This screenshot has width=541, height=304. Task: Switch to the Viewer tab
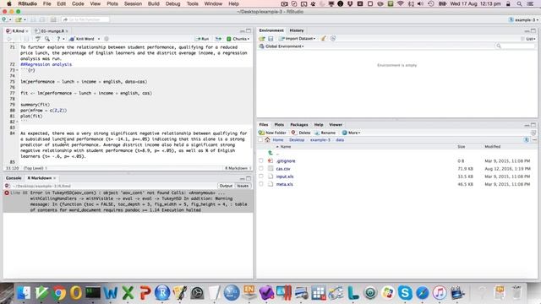click(336, 125)
